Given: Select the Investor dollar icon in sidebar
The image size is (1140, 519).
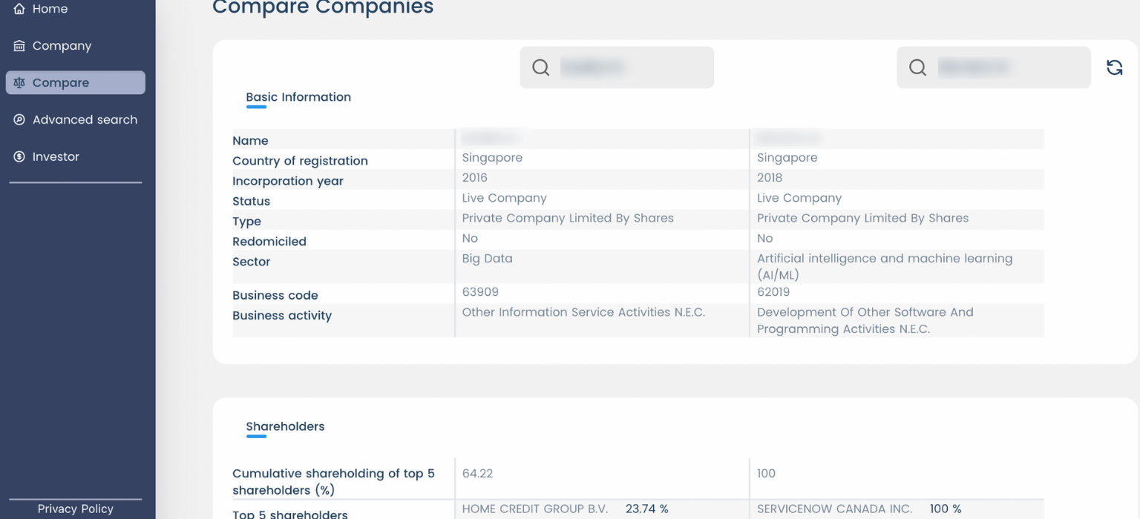Looking at the screenshot, I should click(19, 156).
